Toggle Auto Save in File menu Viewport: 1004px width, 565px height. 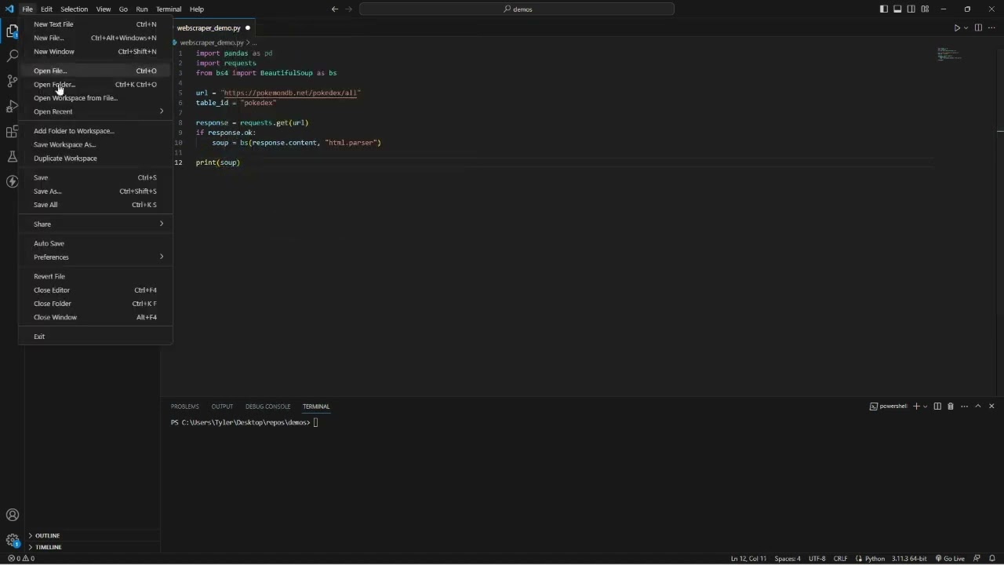[95, 243]
